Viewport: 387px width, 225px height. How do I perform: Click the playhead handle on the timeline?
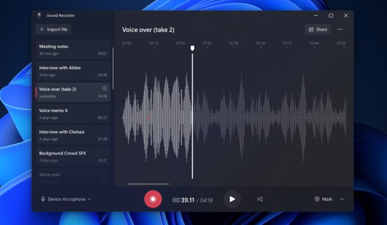[x=192, y=48]
